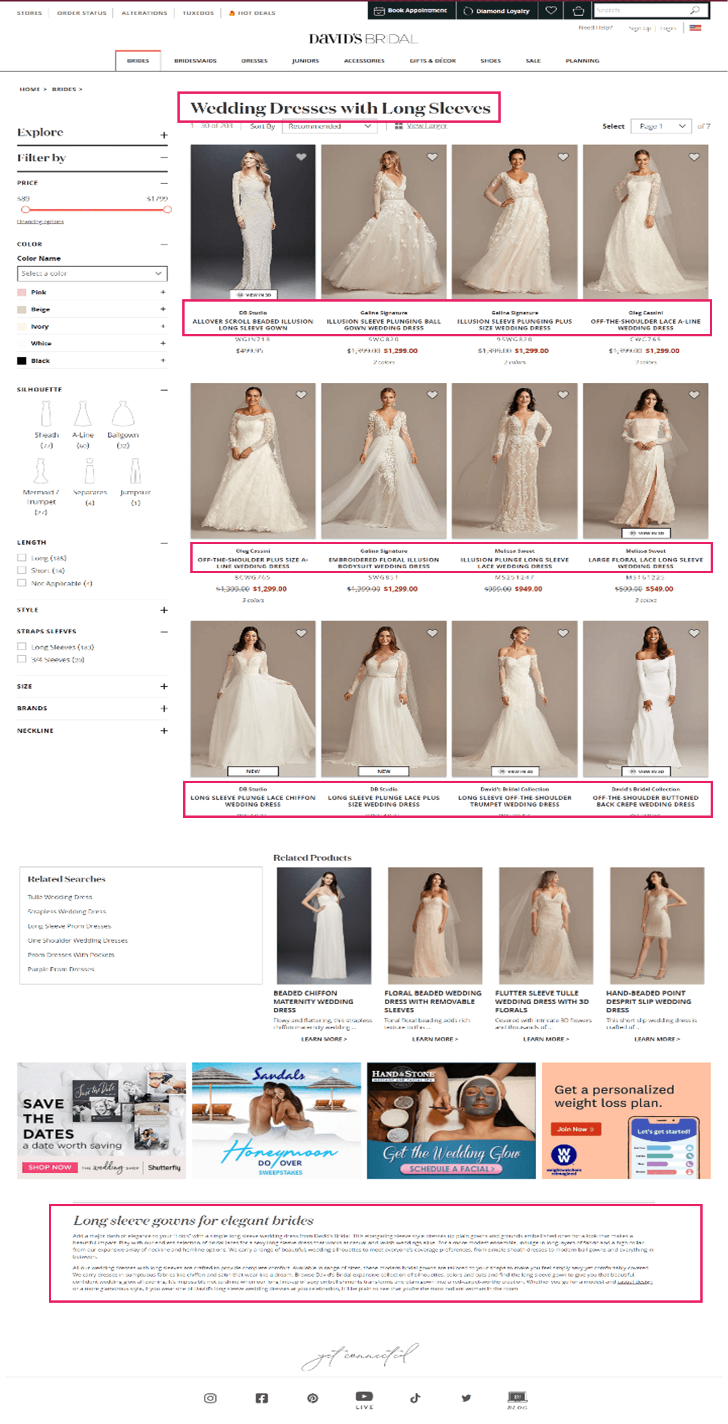
Task: Click the TikTok footer icon
Action: click(x=415, y=1398)
